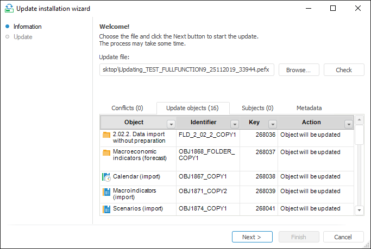The width and height of the screenshot is (371, 249).
Task: Switch to the Conflicts (0) tab
Action: pos(127,108)
